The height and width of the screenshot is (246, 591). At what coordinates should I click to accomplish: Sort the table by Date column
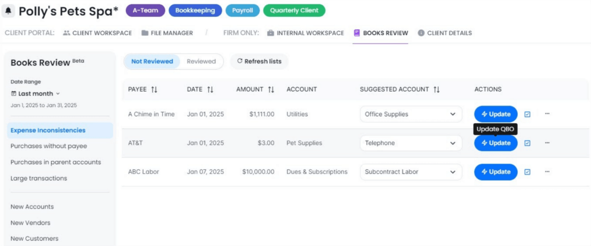tap(210, 89)
